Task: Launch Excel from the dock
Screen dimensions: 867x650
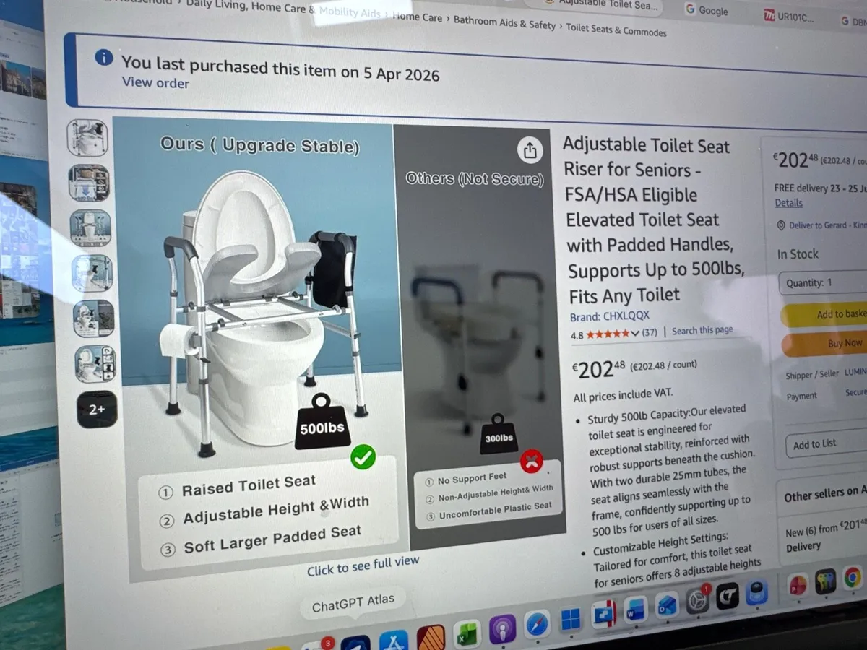Action: pos(467,636)
